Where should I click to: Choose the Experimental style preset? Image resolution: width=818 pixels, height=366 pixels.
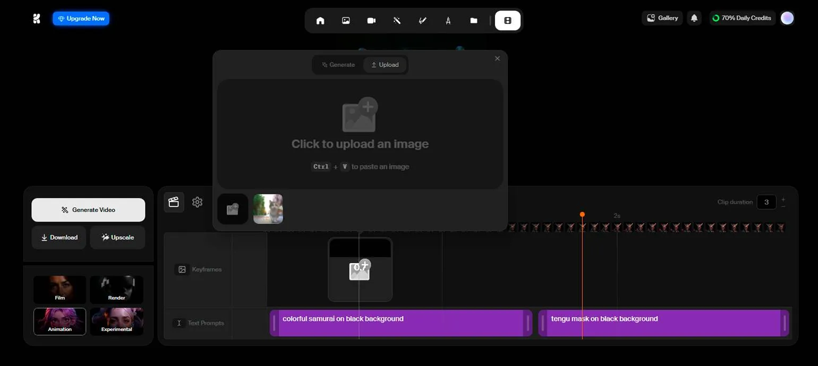pos(116,321)
